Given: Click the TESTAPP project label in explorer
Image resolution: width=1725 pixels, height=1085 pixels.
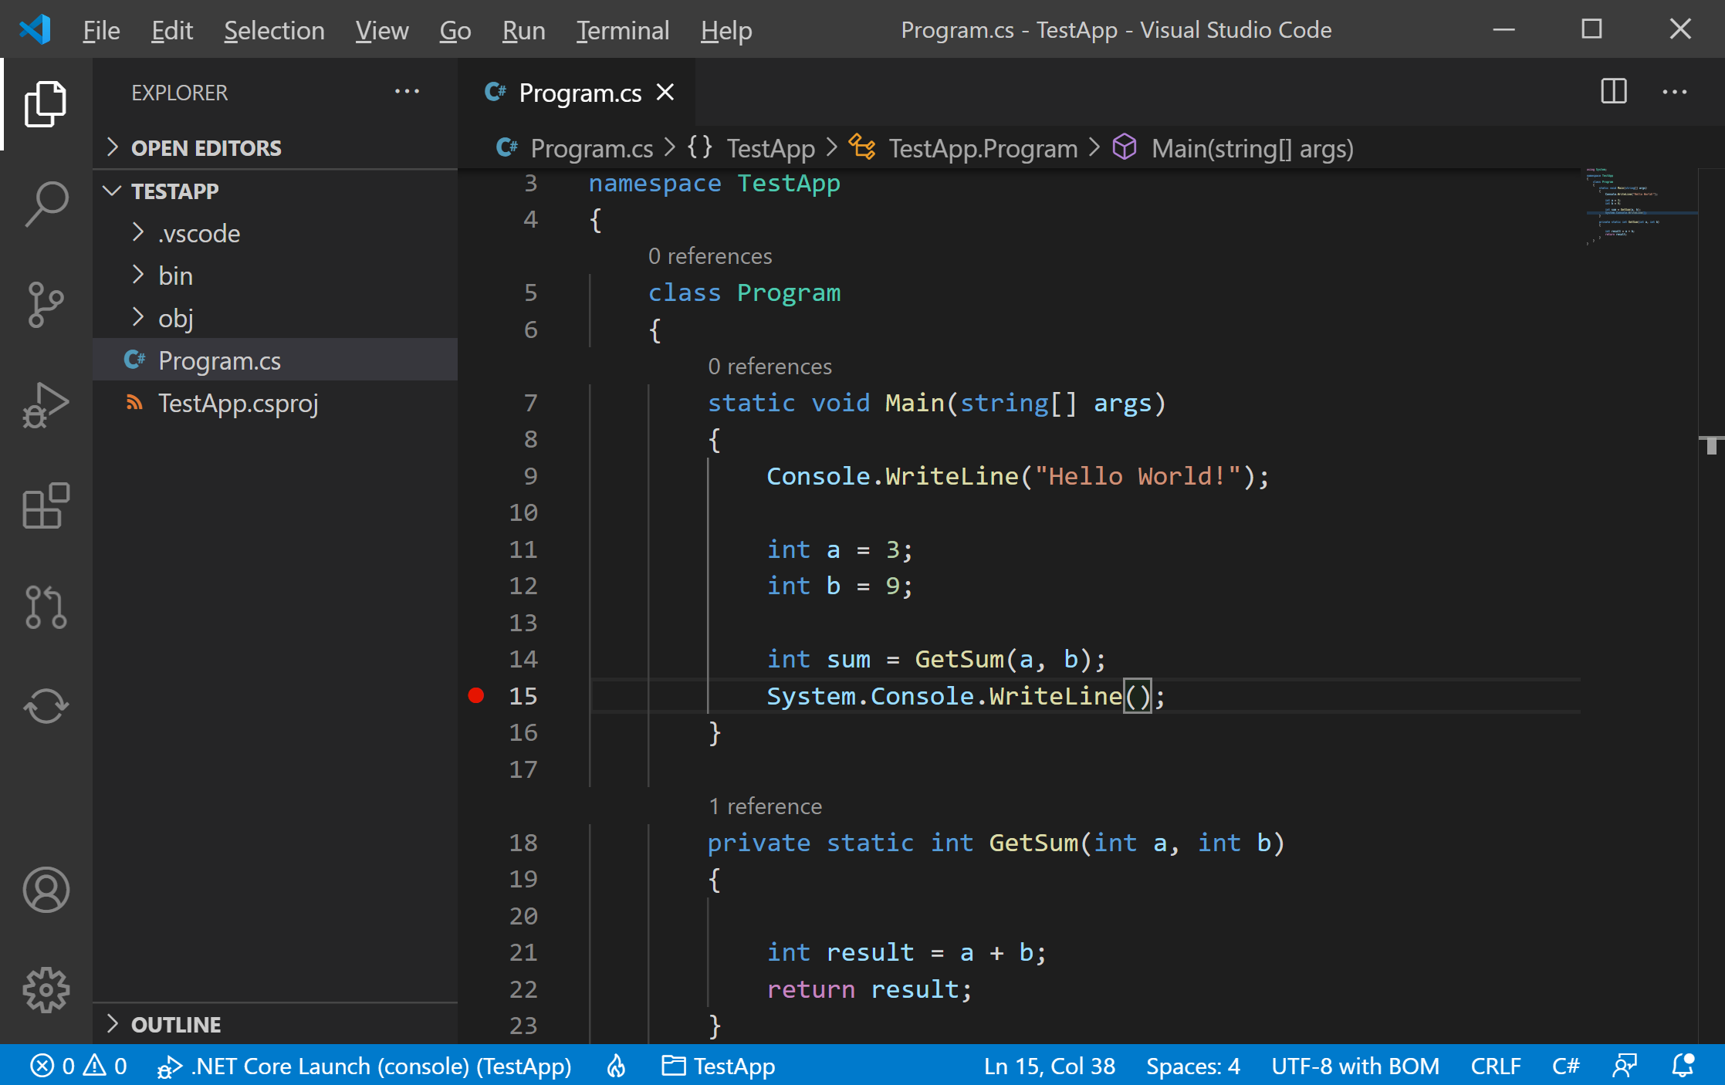Looking at the screenshot, I should click(176, 191).
